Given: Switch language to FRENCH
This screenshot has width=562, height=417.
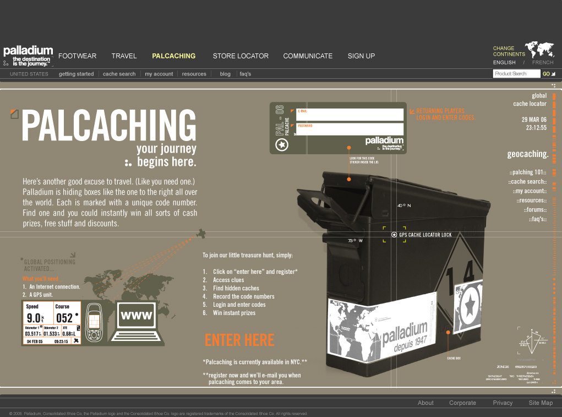Looking at the screenshot, I should tap(543, 62).
